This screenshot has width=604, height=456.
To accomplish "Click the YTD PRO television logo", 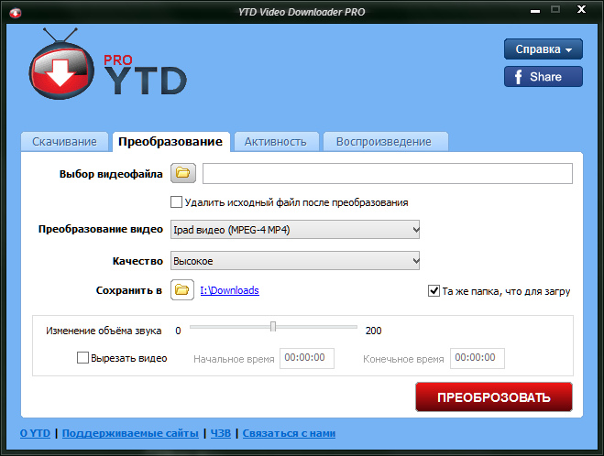I will pos(61,64).
